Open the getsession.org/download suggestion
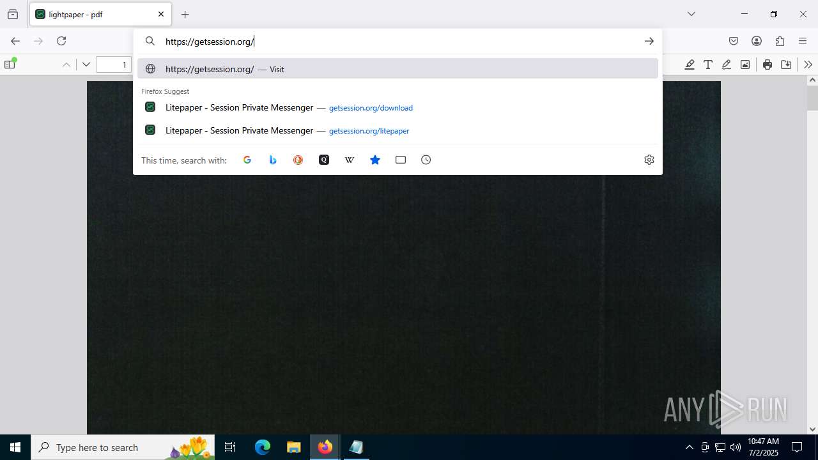Image resolution: width=818 pixels, height=460 pixels. click(x=397, y=107)
